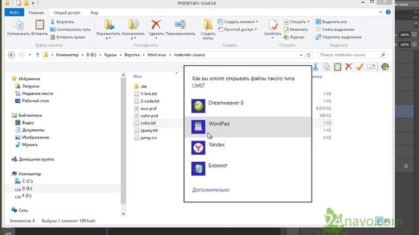Click the scissors icon in extra toolbar

316,67
